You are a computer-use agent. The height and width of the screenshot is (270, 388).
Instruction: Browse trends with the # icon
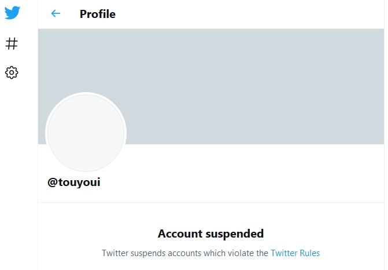(12, 43)
